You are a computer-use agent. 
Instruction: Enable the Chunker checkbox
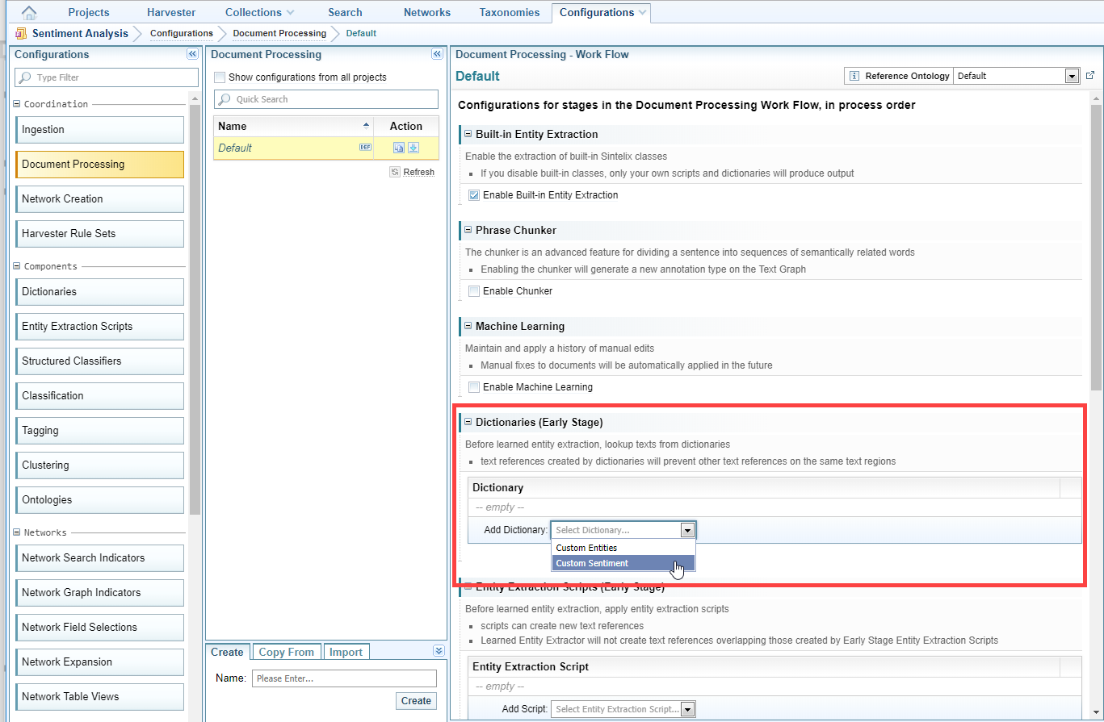point(474,291)
